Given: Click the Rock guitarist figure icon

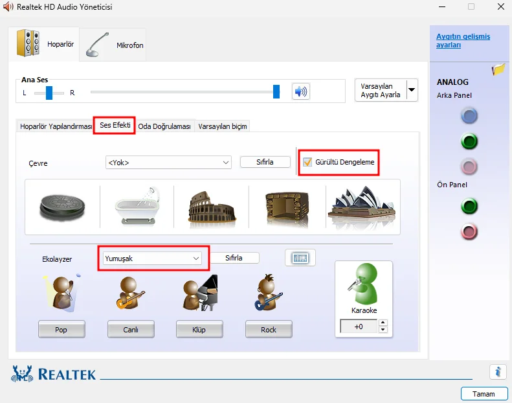Looking at the screenshot, I should tap(268, 292).
